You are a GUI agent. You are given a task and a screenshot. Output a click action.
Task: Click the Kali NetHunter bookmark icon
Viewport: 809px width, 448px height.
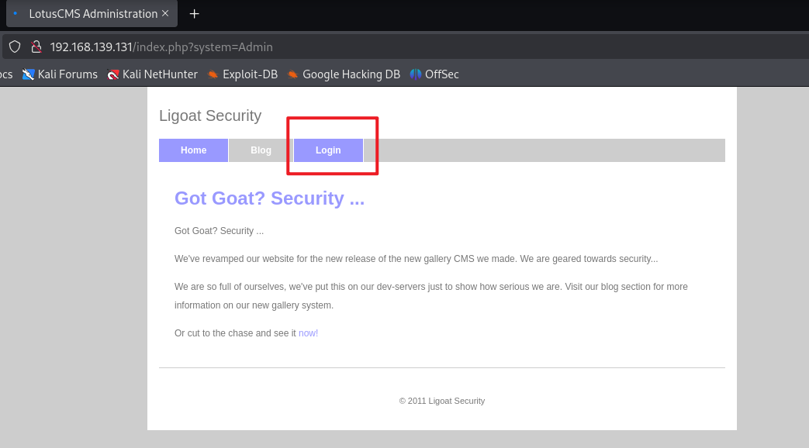tap(113, 74)
